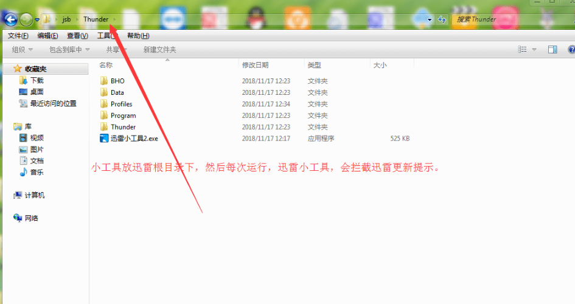575x304 pixels.
Task: Click the 计算机 computer icon
Action: (x=17, y=195)
